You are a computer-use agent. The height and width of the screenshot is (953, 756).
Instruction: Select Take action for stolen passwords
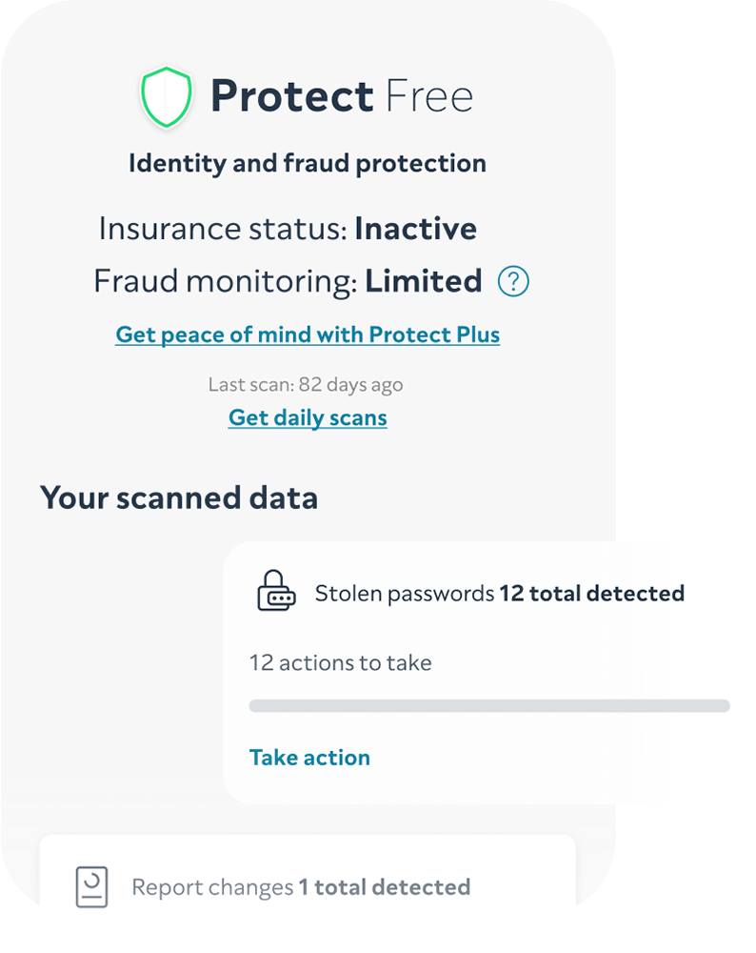tap(308, 757)
